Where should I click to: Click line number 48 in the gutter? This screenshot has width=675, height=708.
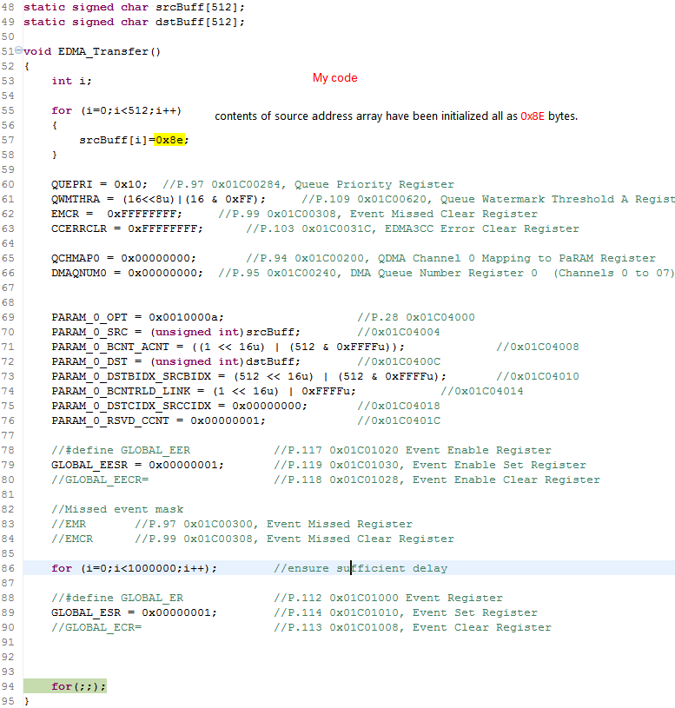(8, 7)
